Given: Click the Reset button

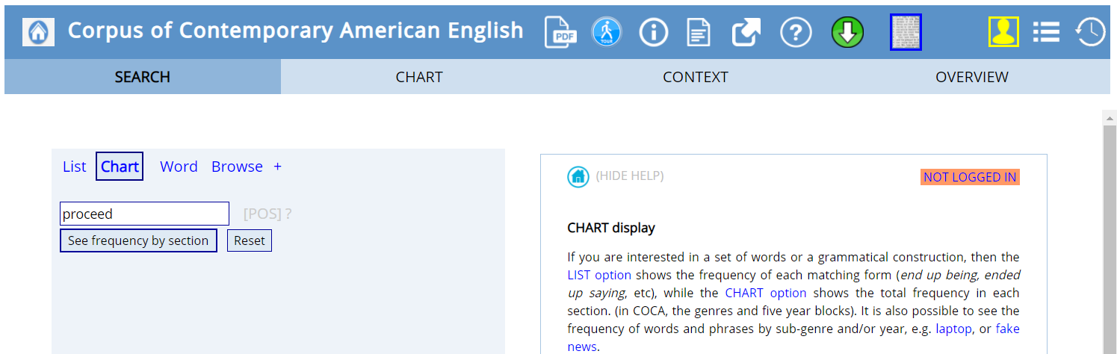Looking at the screenshot, I should click(x=250, y=240).
